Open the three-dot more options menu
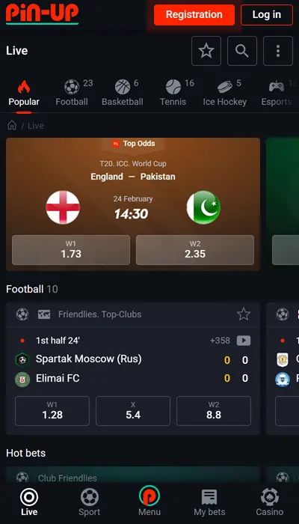 click(278, 51)
